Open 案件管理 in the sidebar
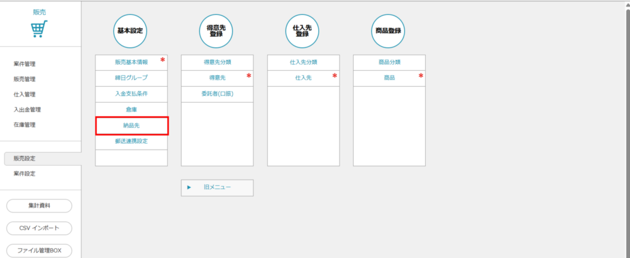The width and height of the screenshot is (630, 258). (25, 64)
